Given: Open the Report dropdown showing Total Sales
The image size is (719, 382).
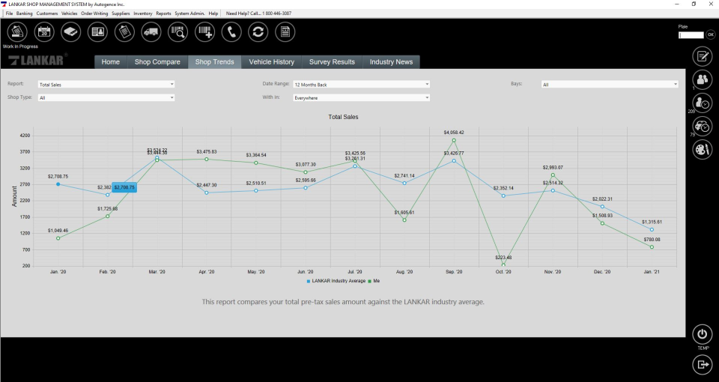Looking at the screenshot, I should [106, 85].
